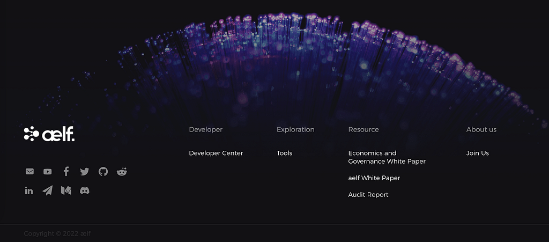
Task: Click the About us footer heading
Action: click(x=481, y=129)
